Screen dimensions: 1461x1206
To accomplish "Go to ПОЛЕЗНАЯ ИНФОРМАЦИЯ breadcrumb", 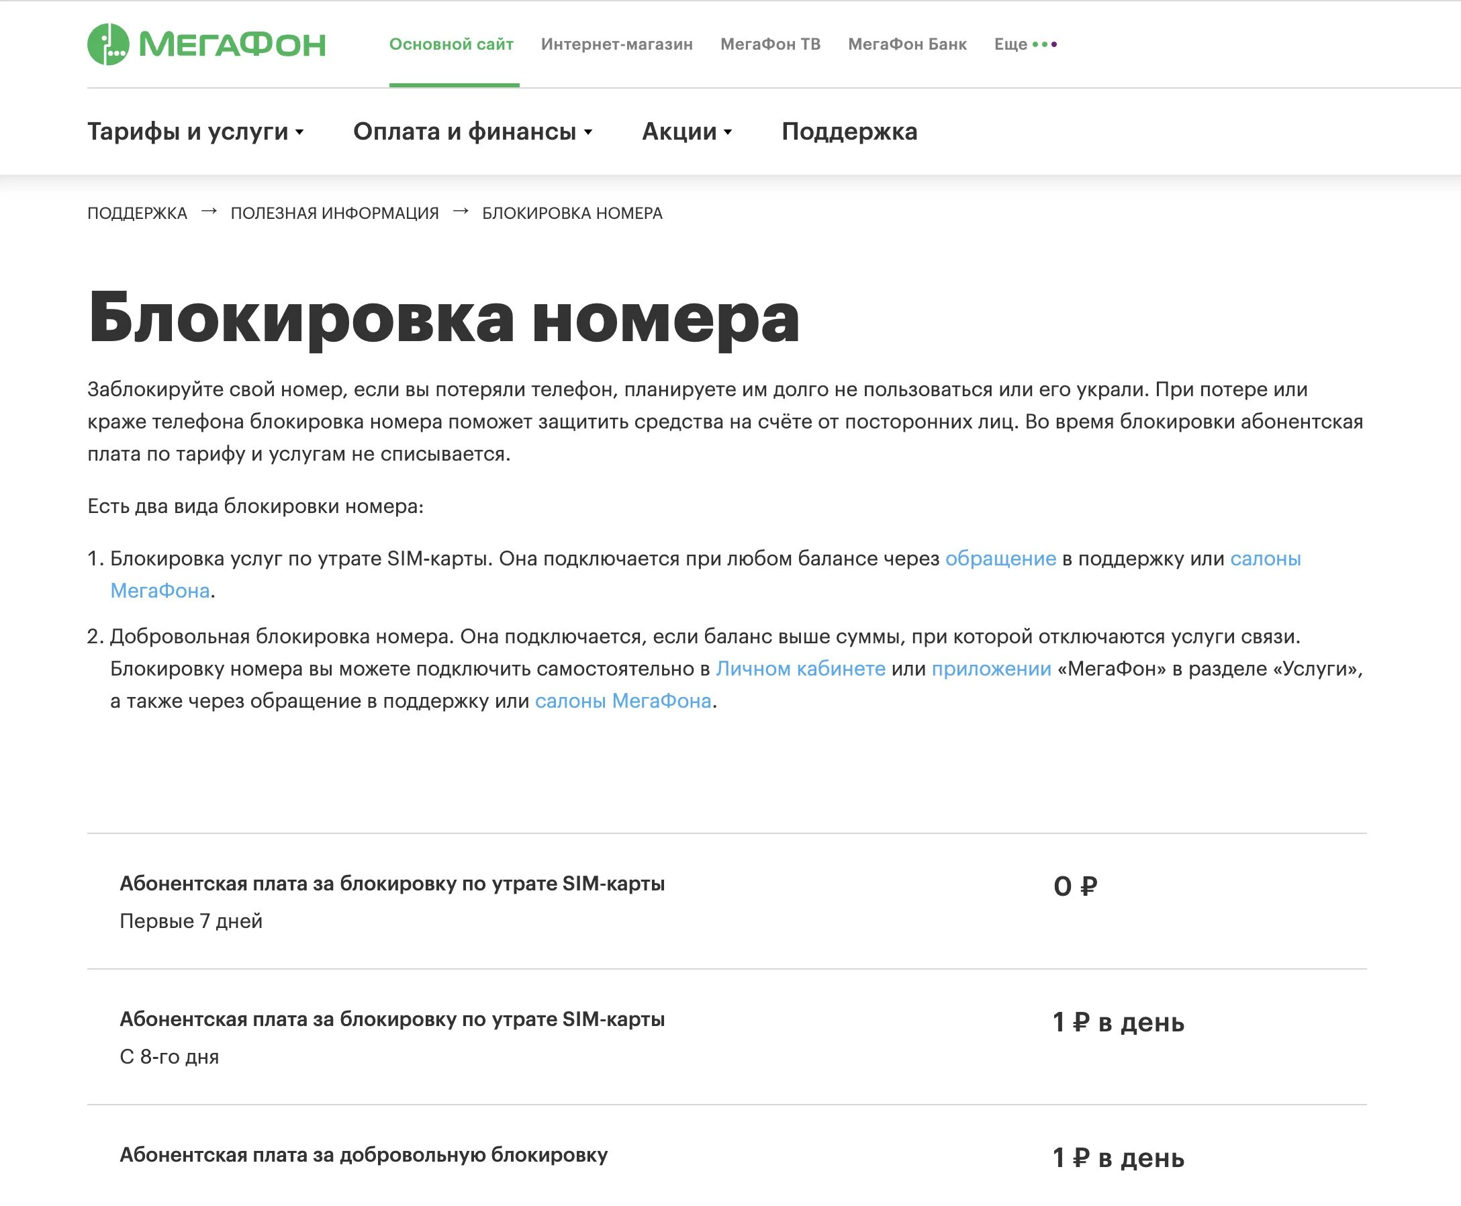I will click(x=335, y=214).
